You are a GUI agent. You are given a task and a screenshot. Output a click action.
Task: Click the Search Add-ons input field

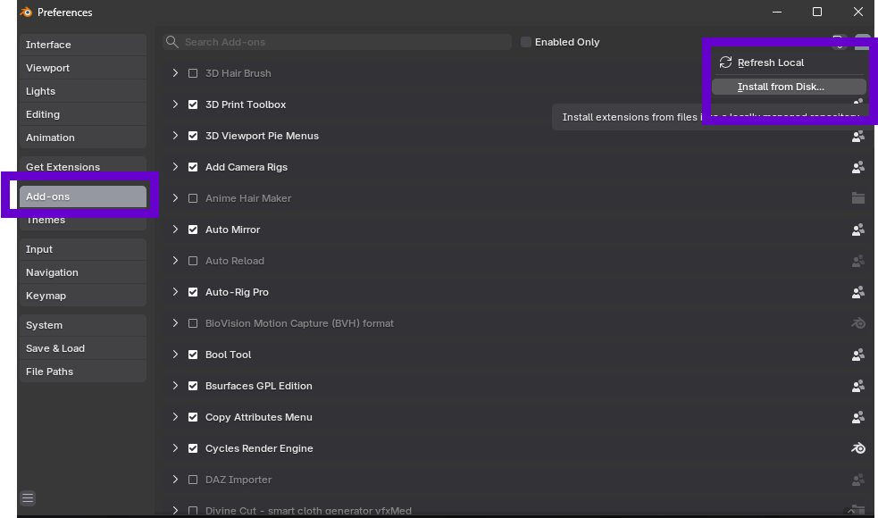pyautogui.click(x=337, y=42)
